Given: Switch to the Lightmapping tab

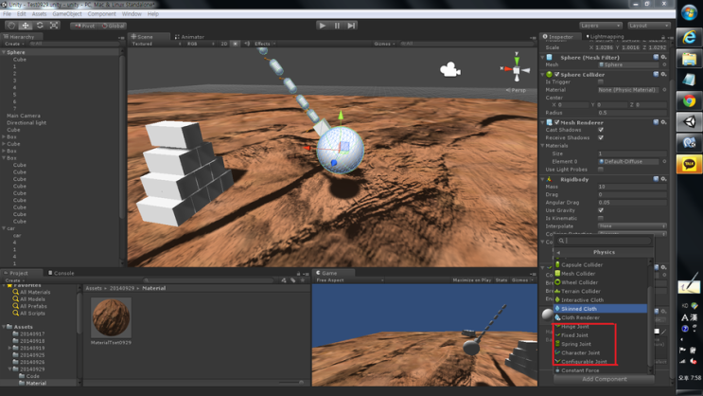Looking at the screenshot, I should point(605,37).
